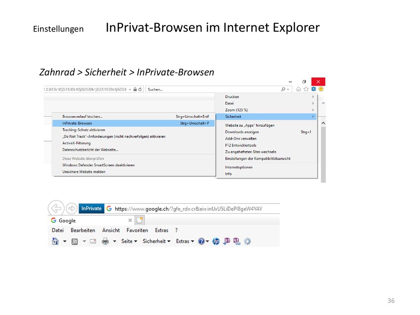This screenshot has width=420, height=315.
Task: Choose Info in the gear menu
Action: (267, 174)
